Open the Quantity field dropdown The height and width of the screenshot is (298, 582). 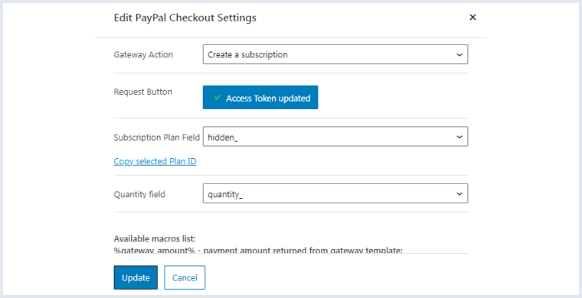click(335, 193)
